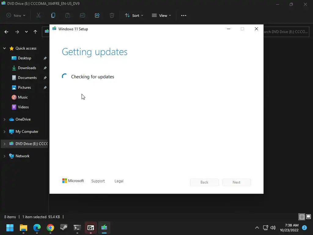Open the terminal from the taskbar

pyautogui.click(x=77, y=228)
